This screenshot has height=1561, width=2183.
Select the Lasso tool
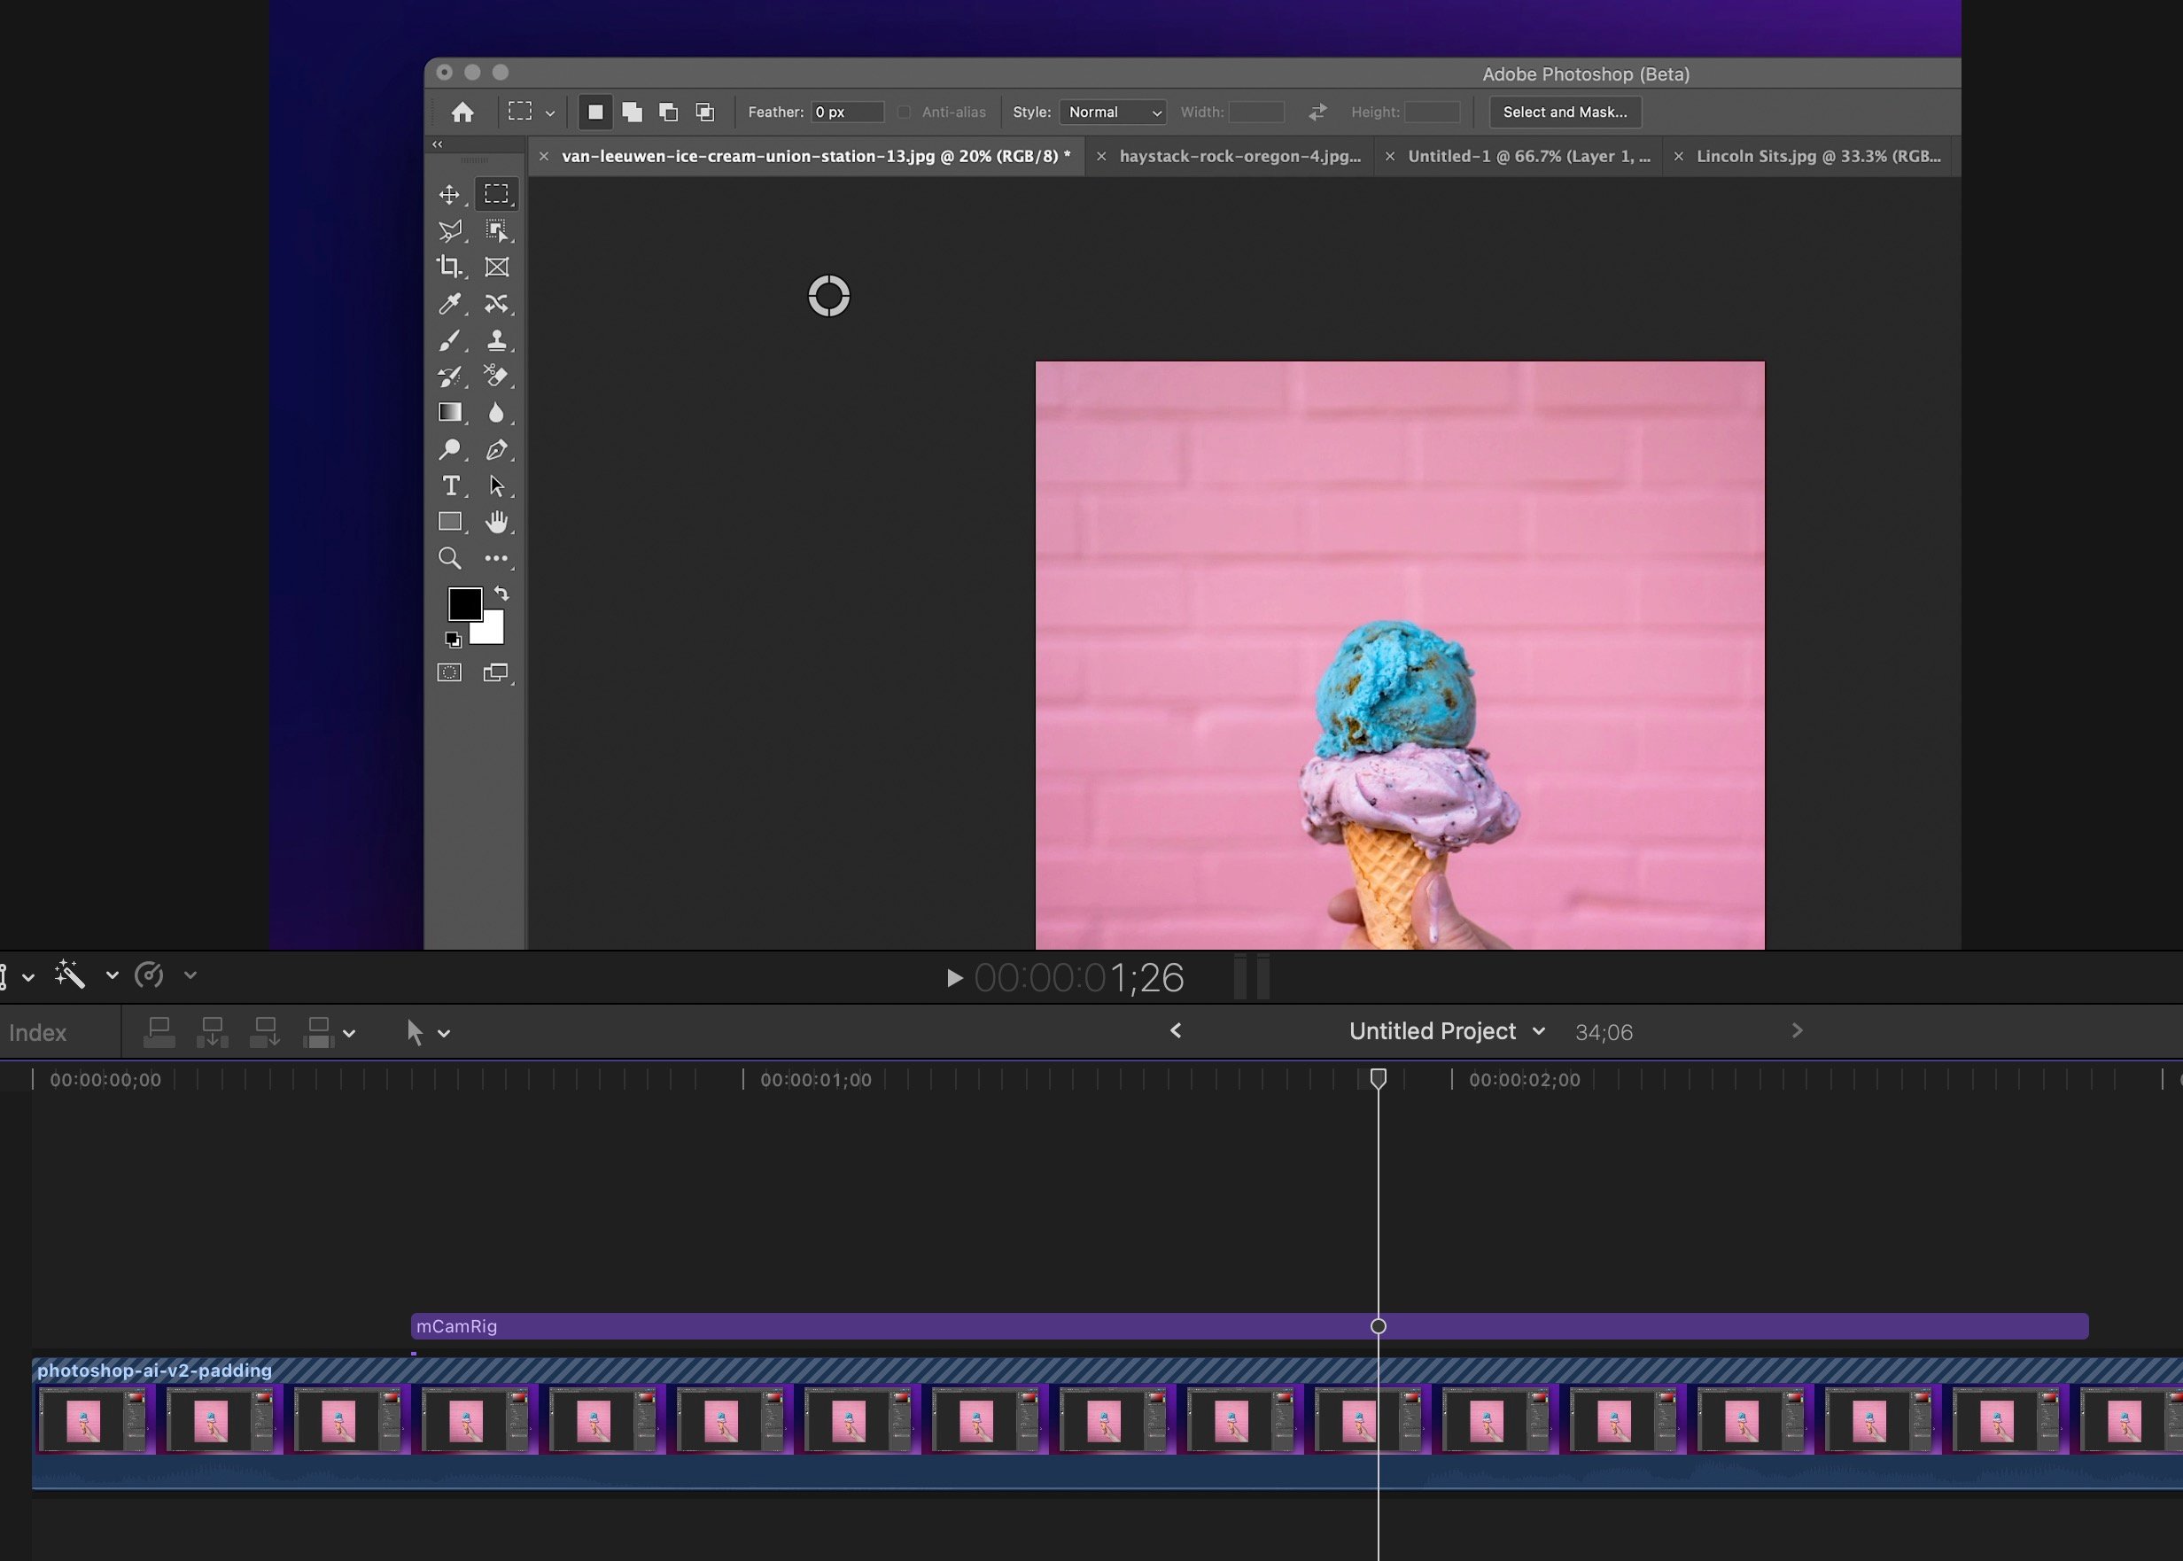tap(449, 229)
